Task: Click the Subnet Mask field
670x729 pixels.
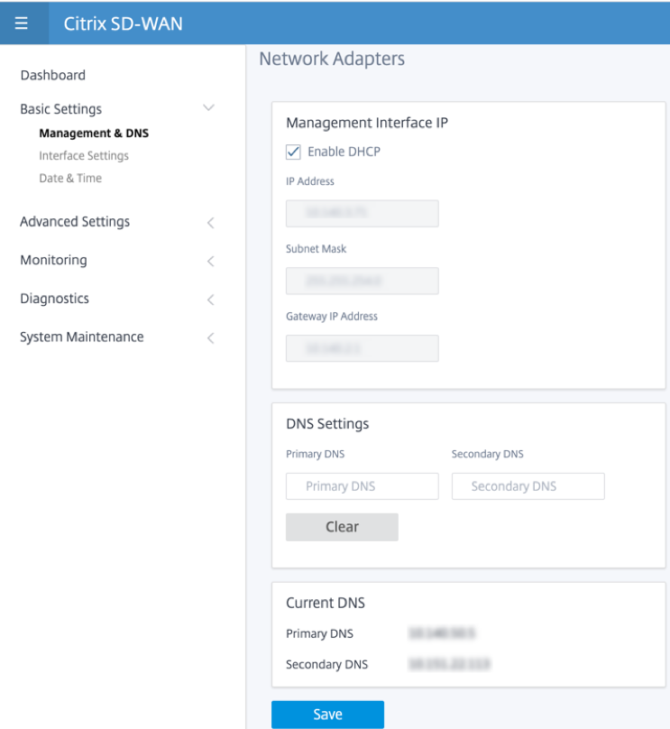Action: tap(362, 281)
